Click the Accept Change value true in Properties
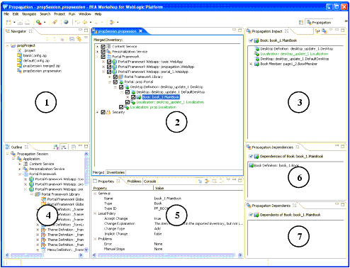Viewport: 350px width, 268px height. pyautogui.click(x=157, y=218)
